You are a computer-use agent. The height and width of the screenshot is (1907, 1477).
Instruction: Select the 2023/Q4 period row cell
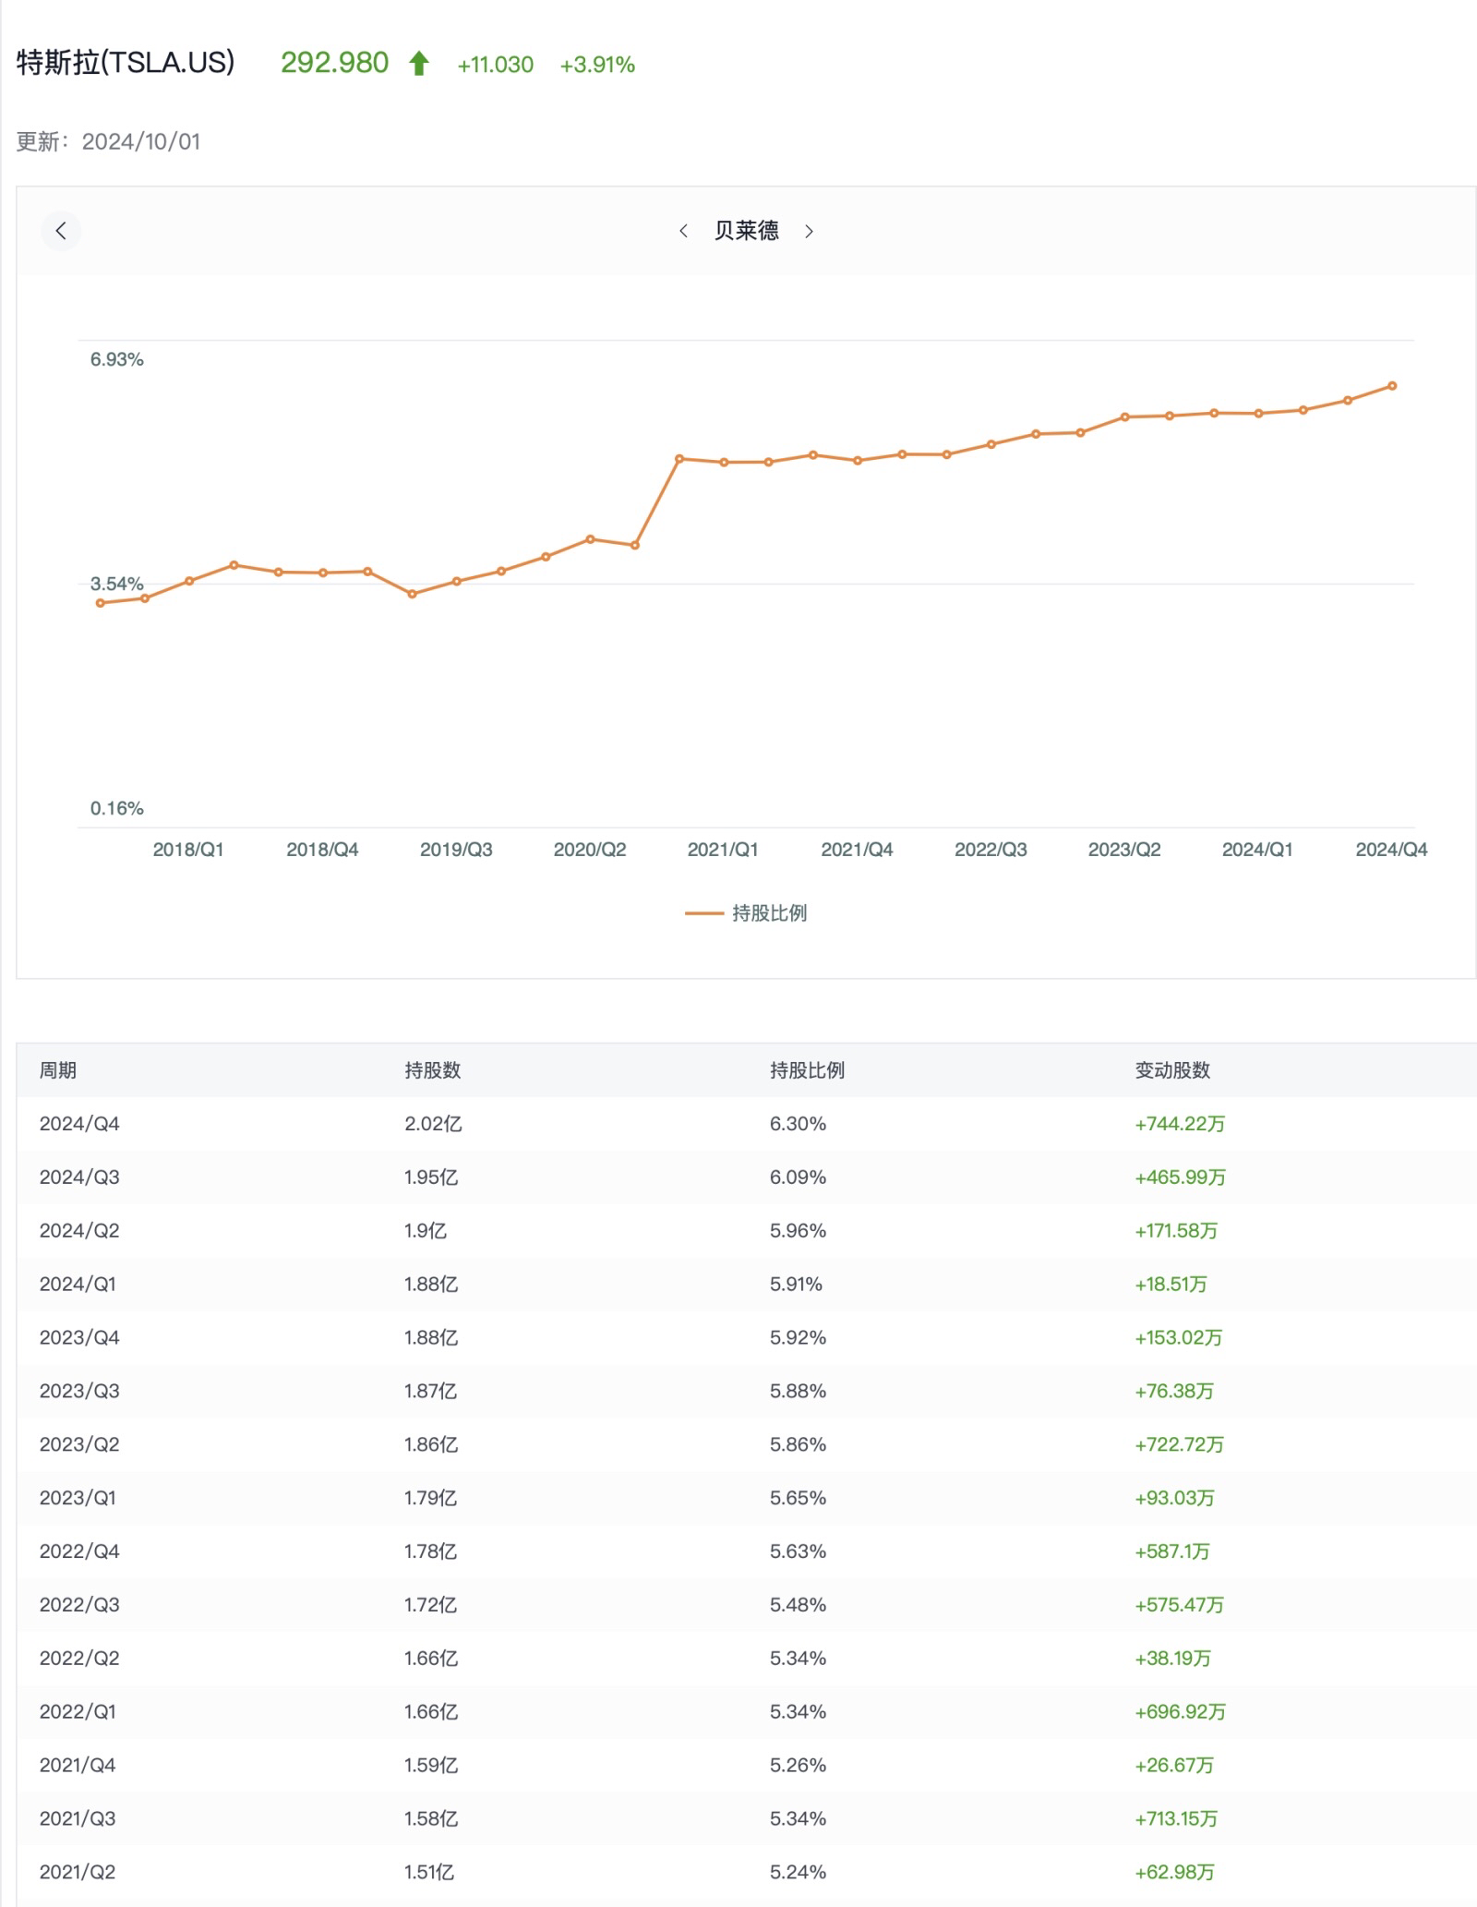coord(79,1338)
